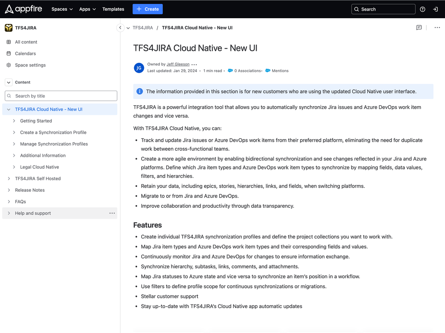
Task: Click the All content grid icon
Action: pyautogui.click(x=9, y=42)
